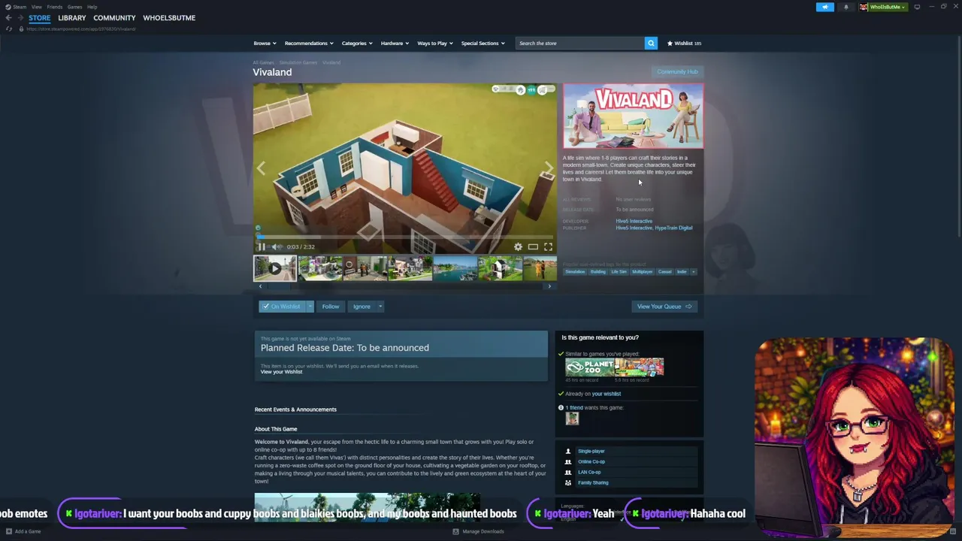Open the Categories dropdown

[357, 43]
